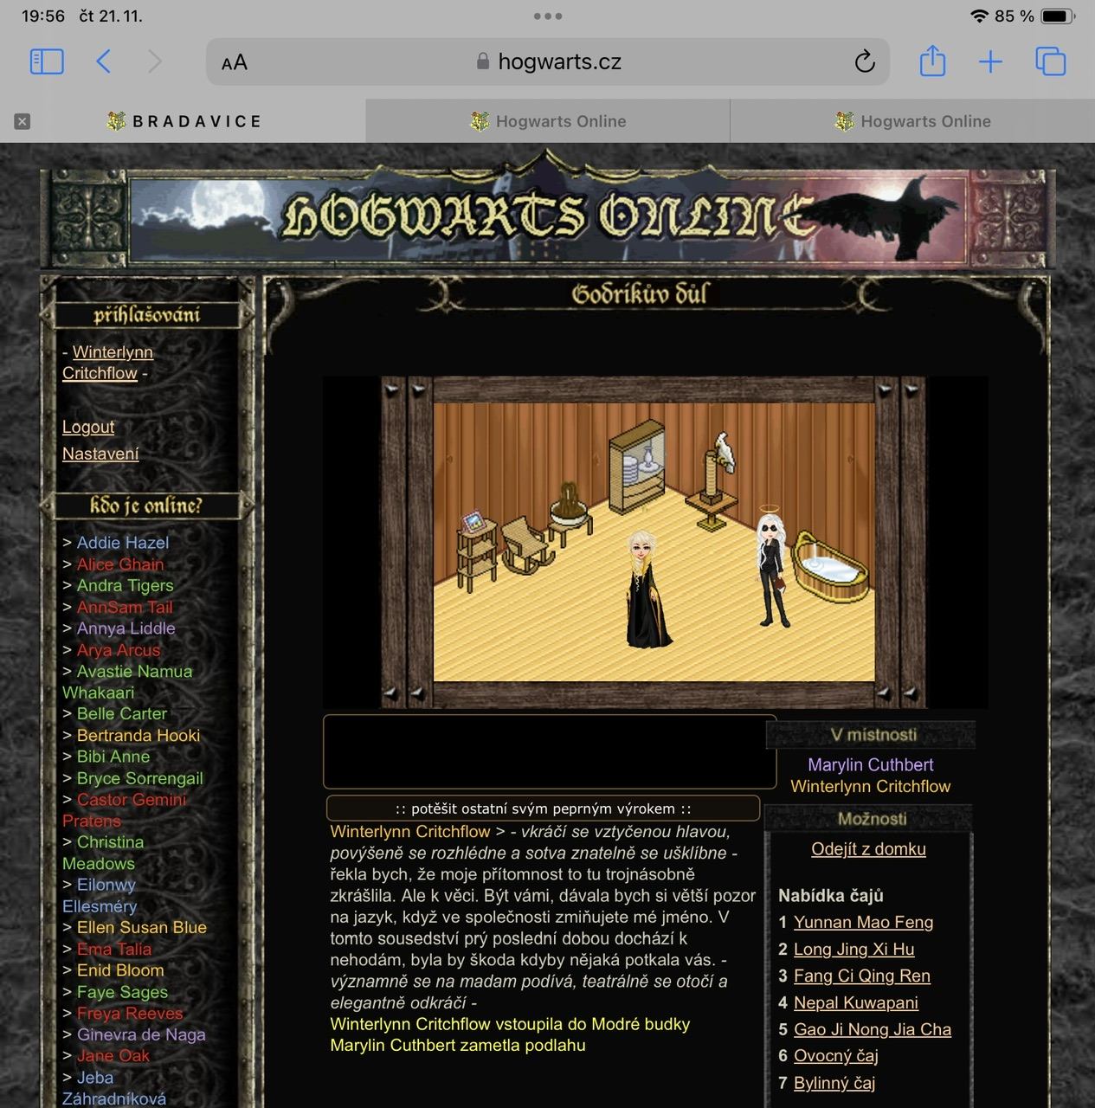The height and width of the screenshot is (1108, 1095).
Task: Select Alice Ghain from online users
Action: pos(120,564)
